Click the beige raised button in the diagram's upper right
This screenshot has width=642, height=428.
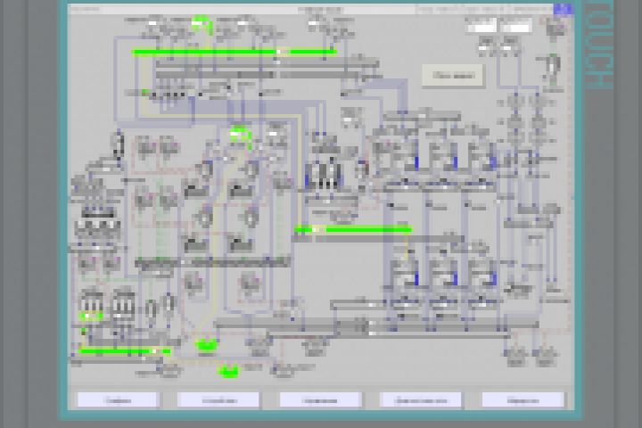[x=453, y=76]
